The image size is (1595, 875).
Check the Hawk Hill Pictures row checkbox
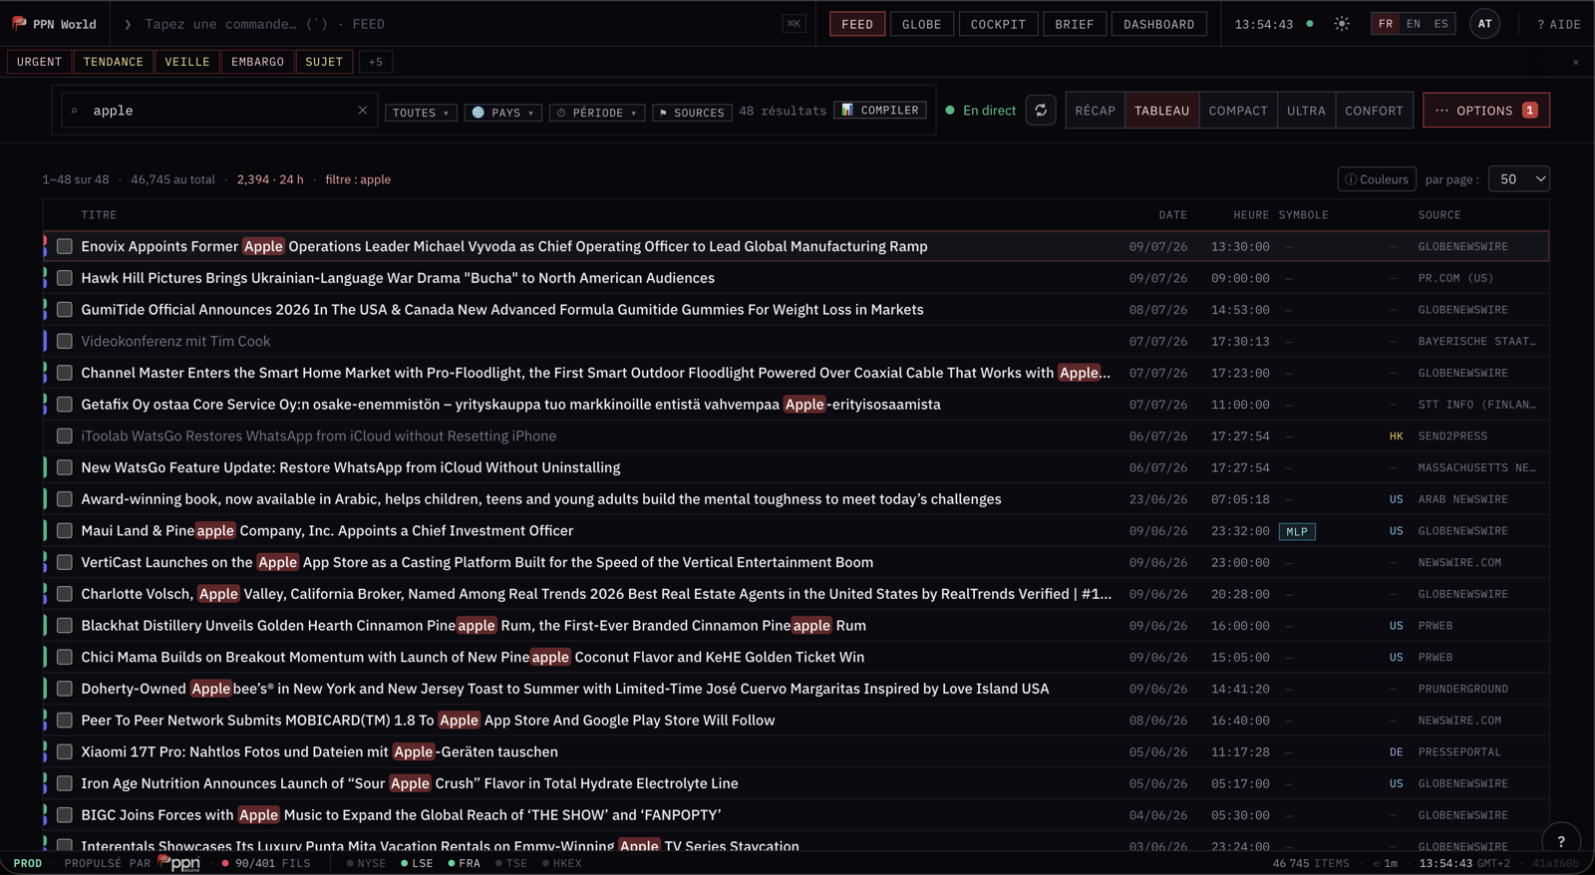coord(65,278)
